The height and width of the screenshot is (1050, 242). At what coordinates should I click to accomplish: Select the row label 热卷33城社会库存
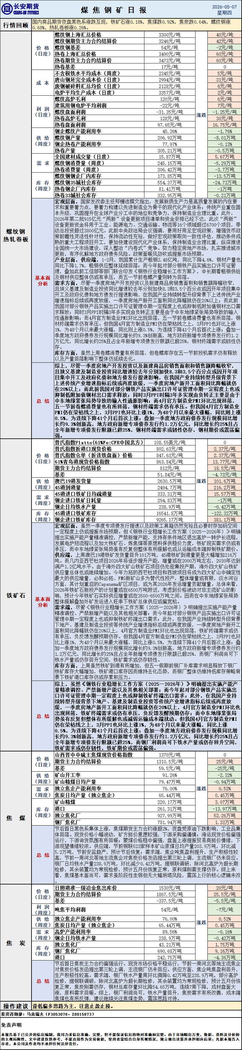[75, 195]
